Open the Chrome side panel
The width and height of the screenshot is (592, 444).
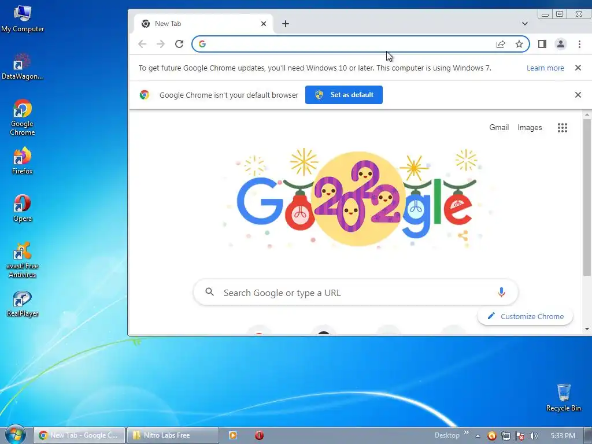coord(542,44)
